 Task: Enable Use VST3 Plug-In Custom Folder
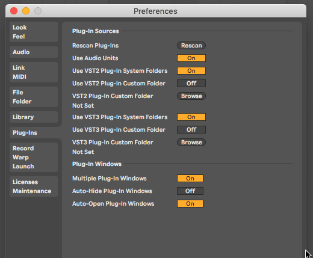coord(191,130)
